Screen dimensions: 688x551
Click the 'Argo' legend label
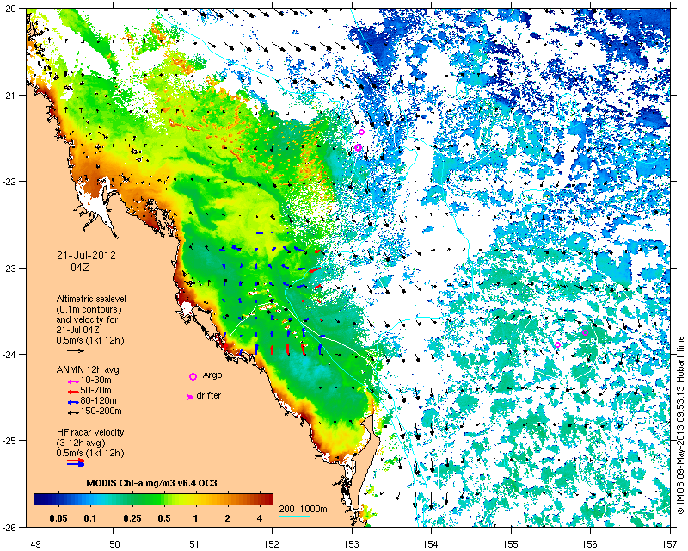coord(212,375)
